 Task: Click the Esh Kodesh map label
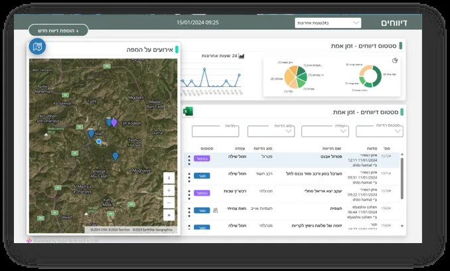pos(131,123)
